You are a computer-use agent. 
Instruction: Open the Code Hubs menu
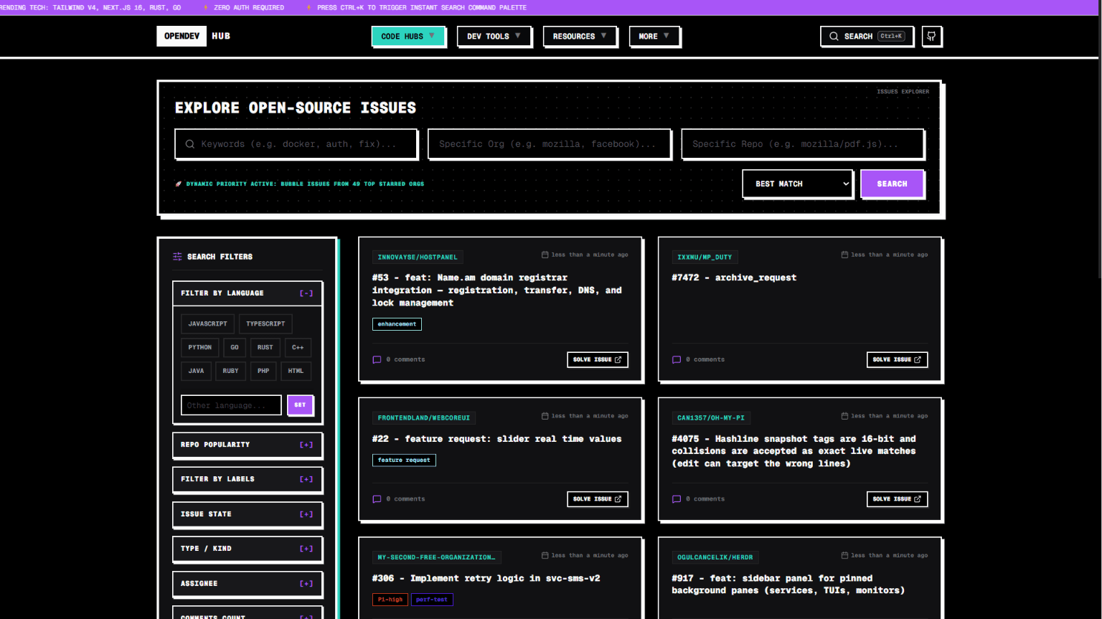point(408,36)
